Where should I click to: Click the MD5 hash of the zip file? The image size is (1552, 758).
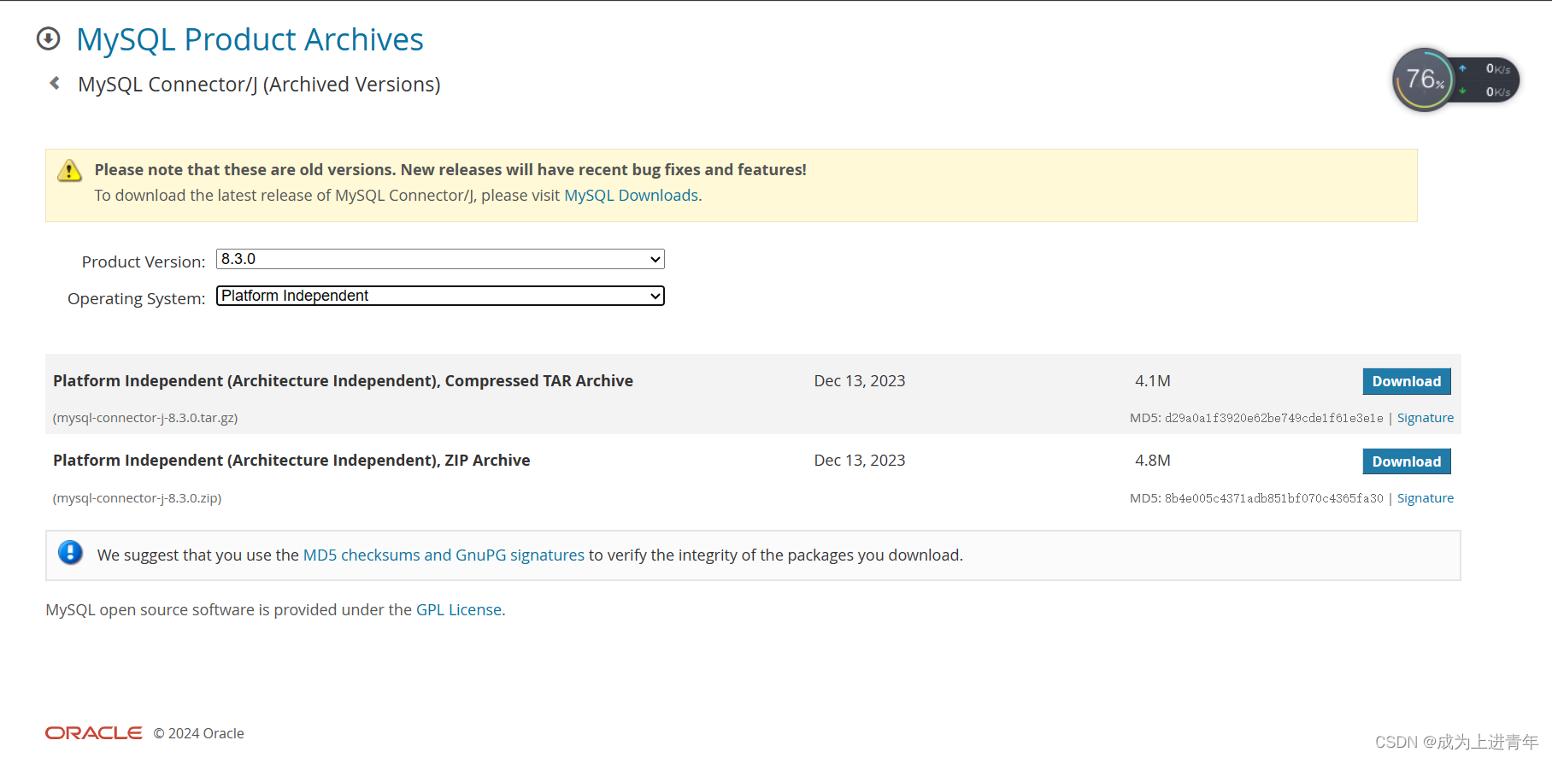[x=1273, y=498]
